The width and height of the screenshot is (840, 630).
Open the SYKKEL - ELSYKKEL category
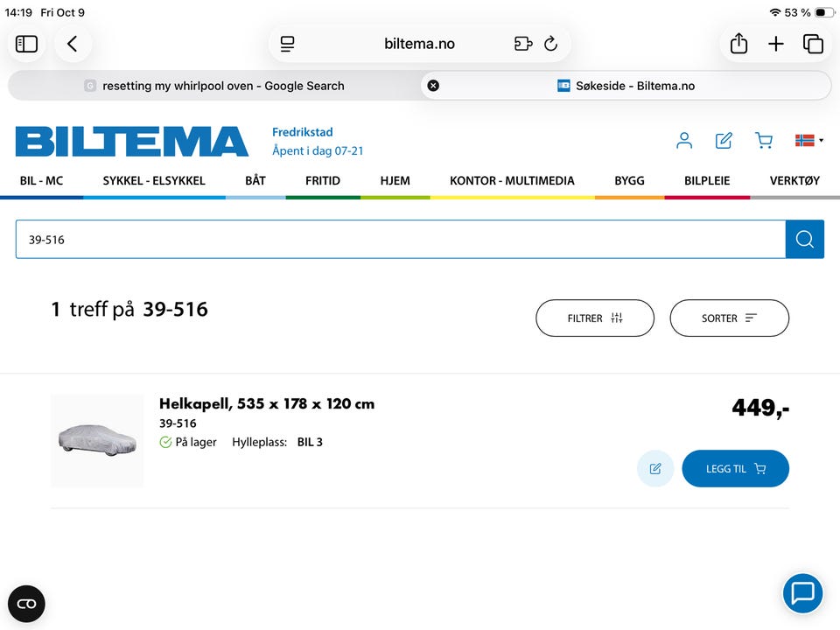(154, 181)
